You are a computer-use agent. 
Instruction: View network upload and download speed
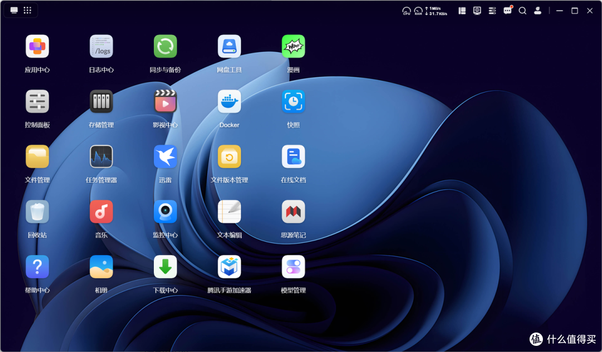click(x=436, y=11)
